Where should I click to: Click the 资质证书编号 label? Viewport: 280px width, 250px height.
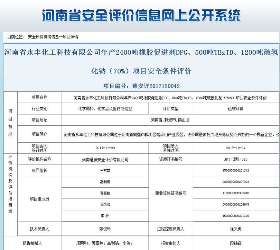tap(171, 159)
